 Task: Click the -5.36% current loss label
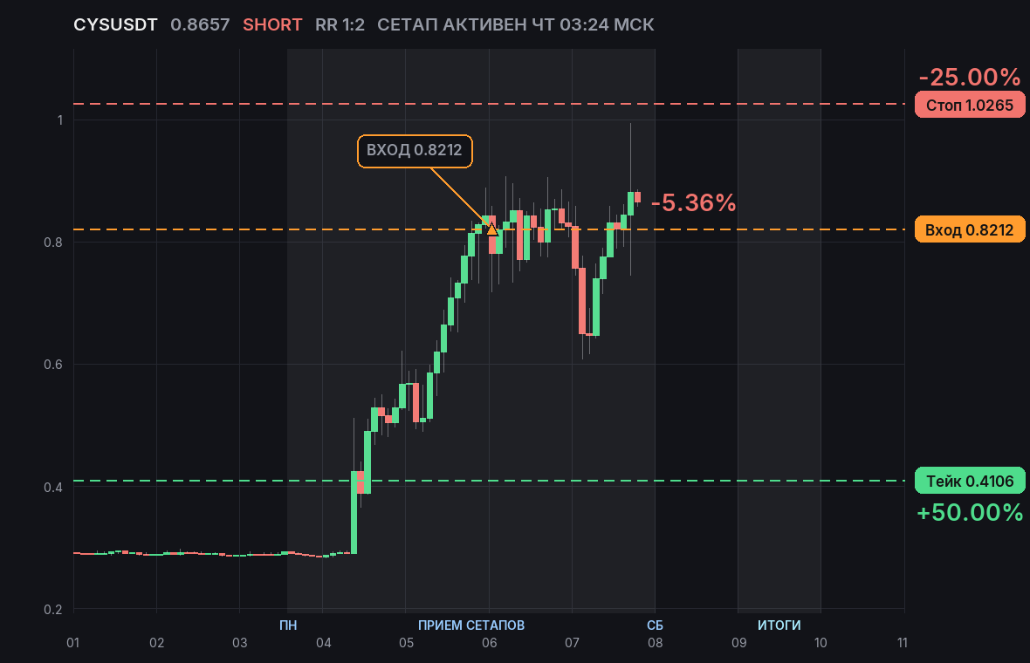tap(694, 203)
